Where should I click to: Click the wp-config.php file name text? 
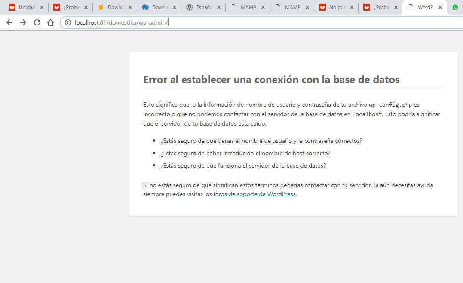coord(390,105)
